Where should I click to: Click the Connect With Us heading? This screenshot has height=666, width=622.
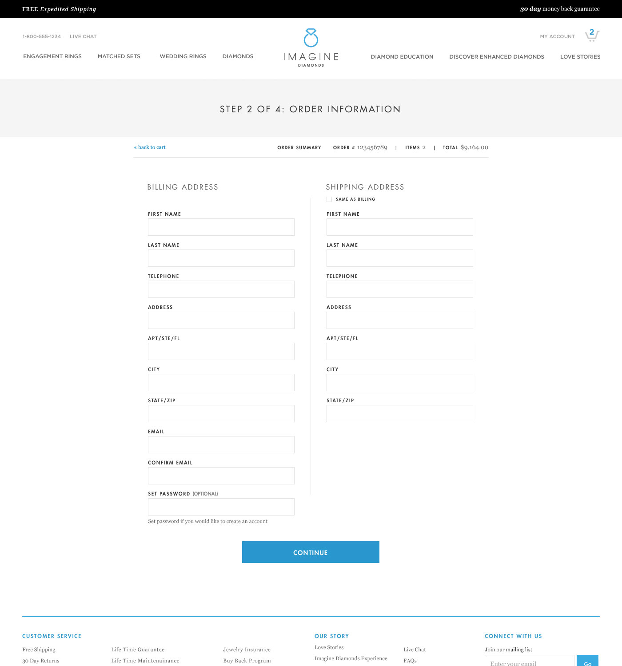click(513, 636)
